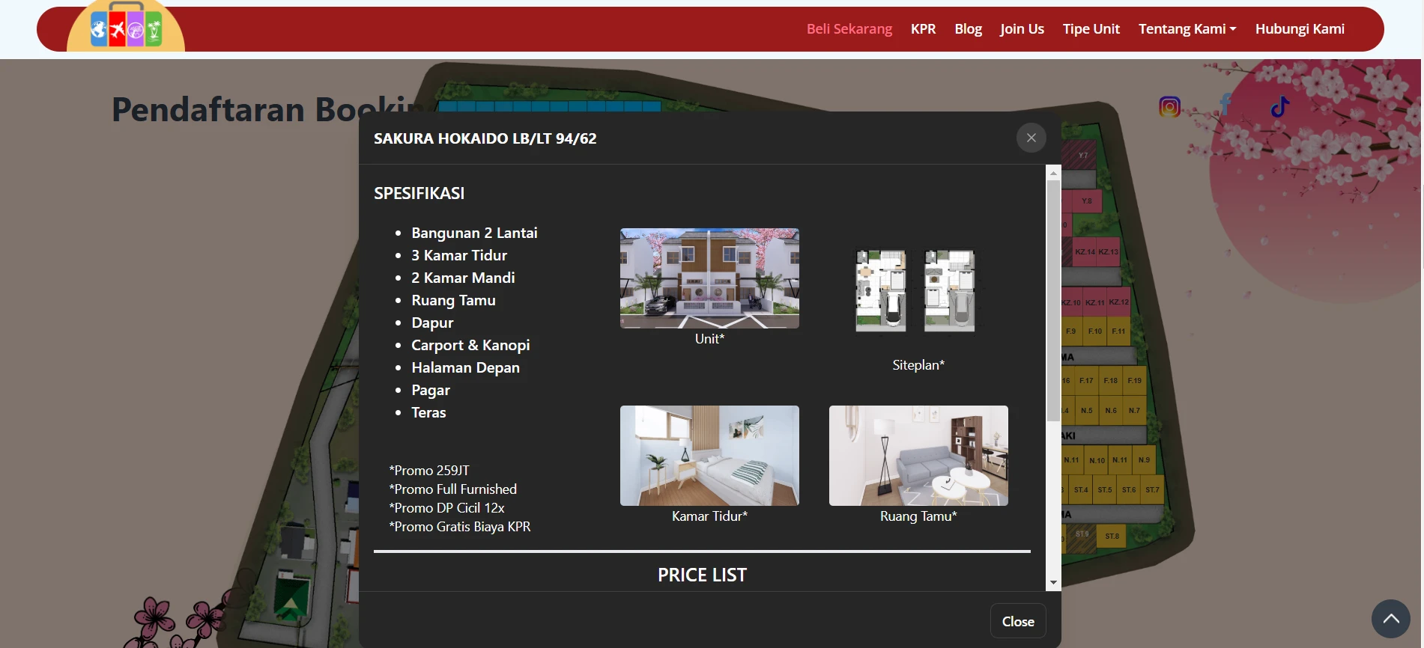Select plot Y7 on the site map
This screenshot has width=1424, height=648.
1083,155
